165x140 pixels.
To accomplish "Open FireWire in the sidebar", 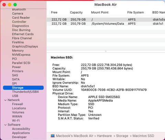I will pos(18,42).
